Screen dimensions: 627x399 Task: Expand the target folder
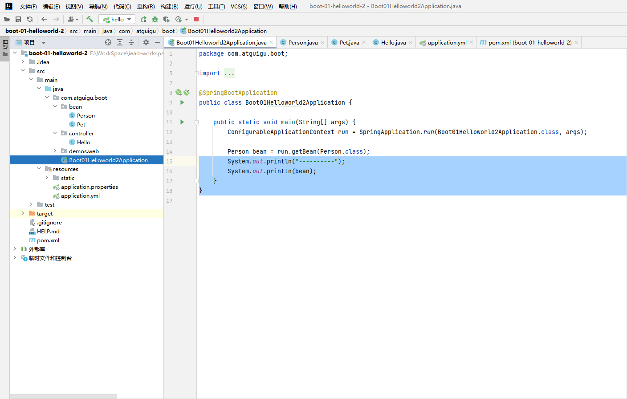click(23, 213)
